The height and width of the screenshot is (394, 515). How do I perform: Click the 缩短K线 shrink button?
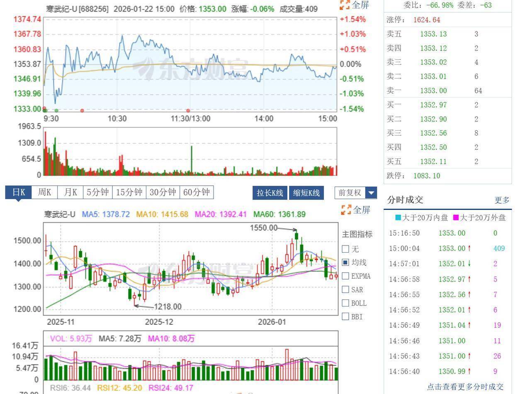(306, 193)
